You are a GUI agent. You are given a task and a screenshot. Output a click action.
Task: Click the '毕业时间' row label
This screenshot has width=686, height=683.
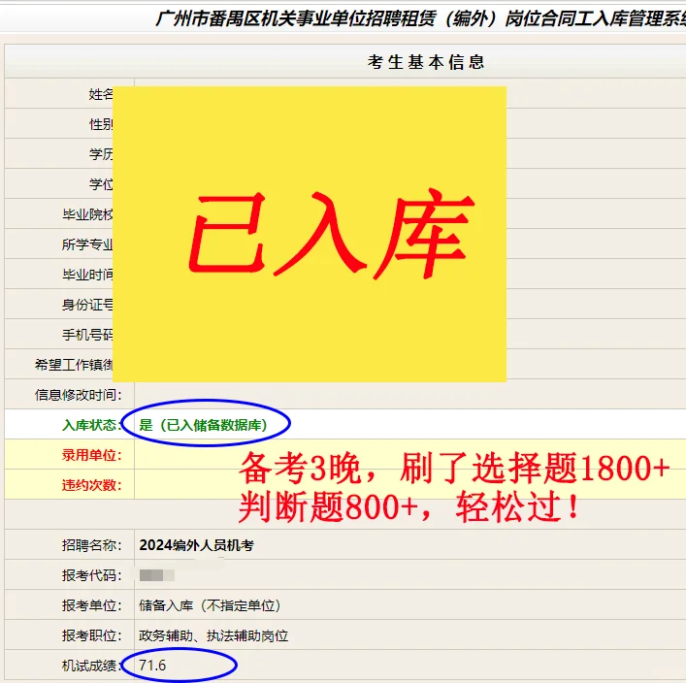coord(87,275)
